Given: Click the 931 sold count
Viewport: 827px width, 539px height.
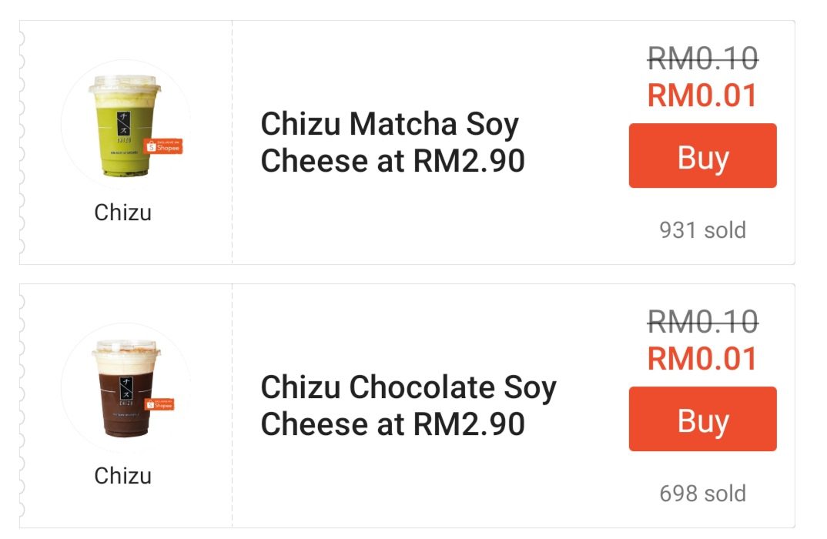Looking at the screenshot, I should pyautogui.click(x=702, y=229).
